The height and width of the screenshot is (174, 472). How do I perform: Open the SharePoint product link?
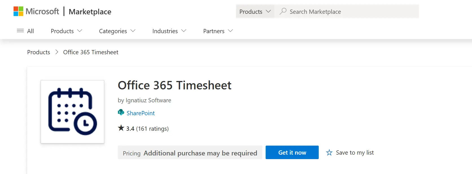pos(141,113)
